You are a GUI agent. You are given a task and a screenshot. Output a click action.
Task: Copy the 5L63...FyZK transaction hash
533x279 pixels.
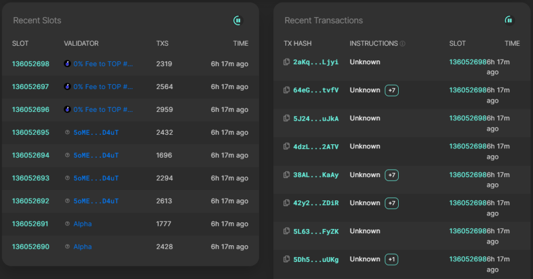(x=286, y=231)
